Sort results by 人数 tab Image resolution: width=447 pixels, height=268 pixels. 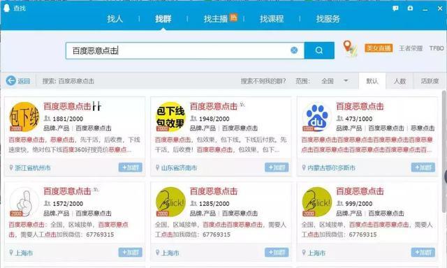coord(400,81)
